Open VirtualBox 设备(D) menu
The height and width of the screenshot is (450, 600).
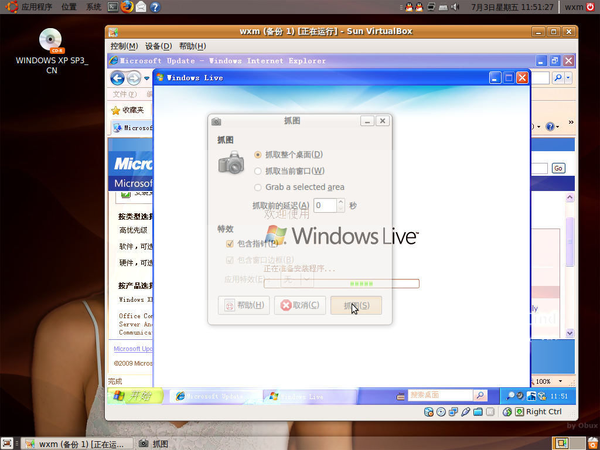pyautogui.click(x=158, y=46)
